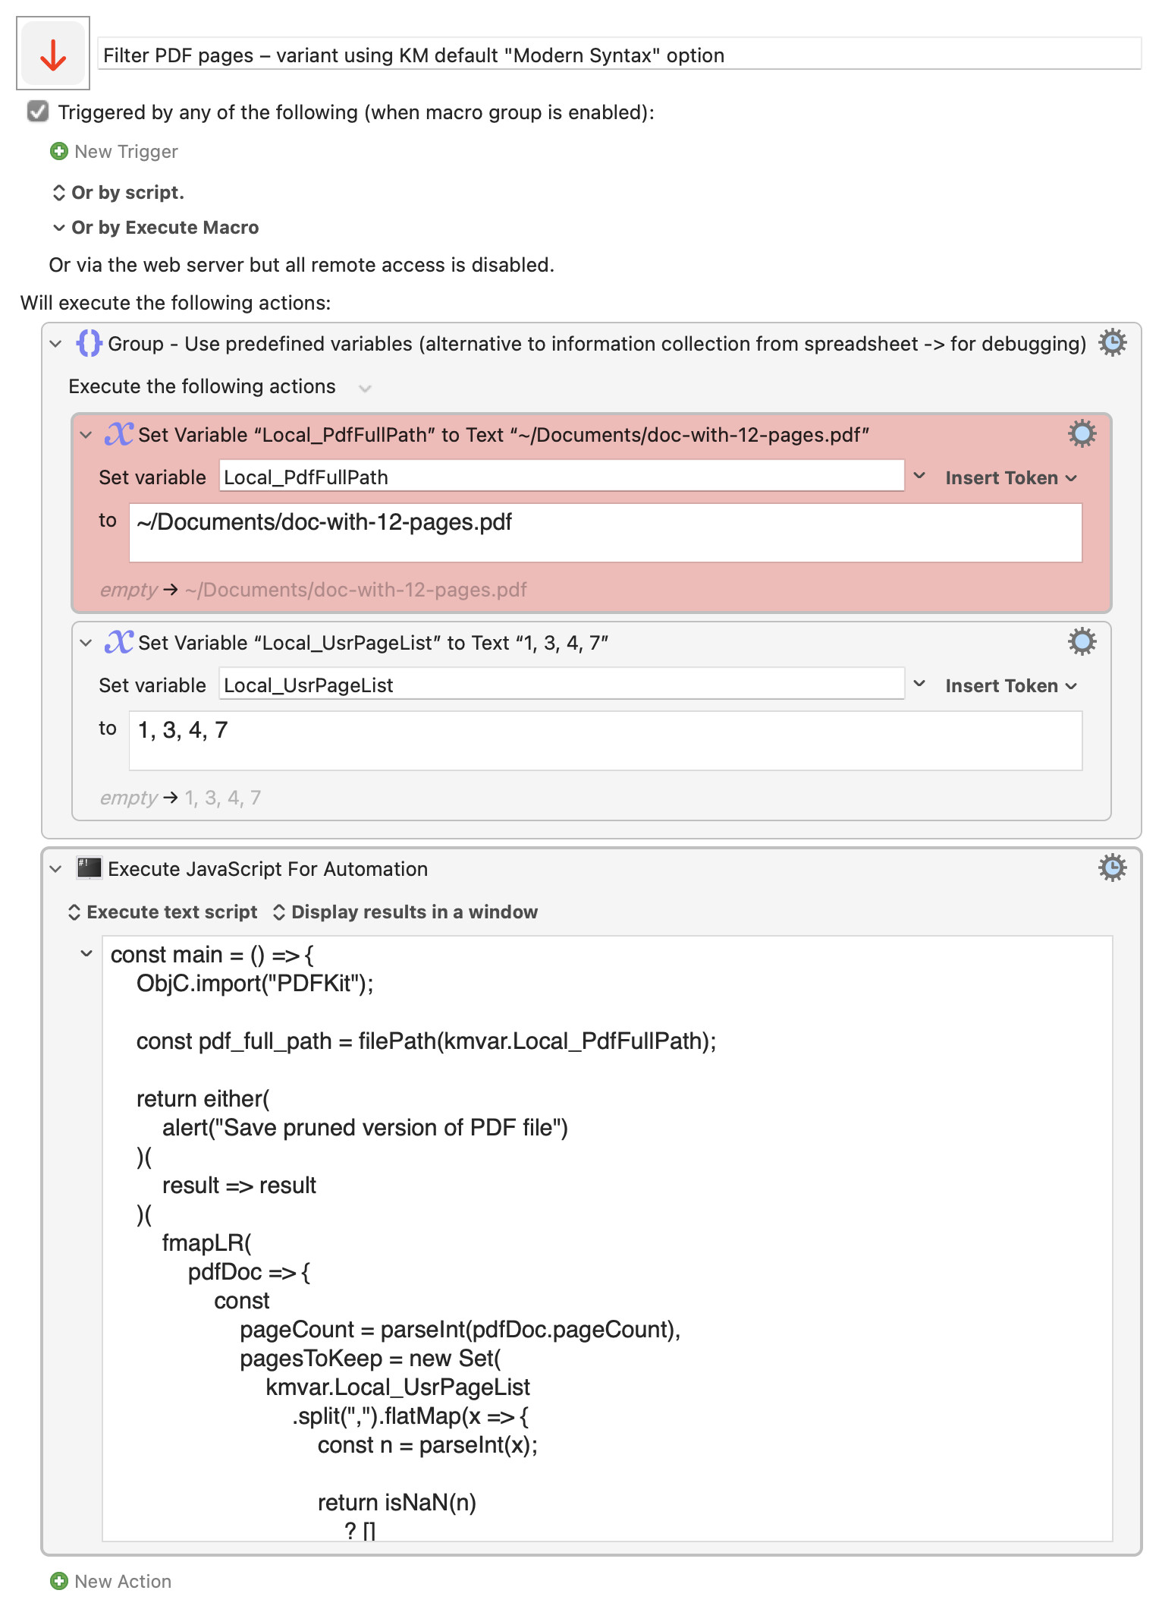Select the Group action title text
Image resolution: width=1159 pixels, height=1606 pixels.
(597, 344)
